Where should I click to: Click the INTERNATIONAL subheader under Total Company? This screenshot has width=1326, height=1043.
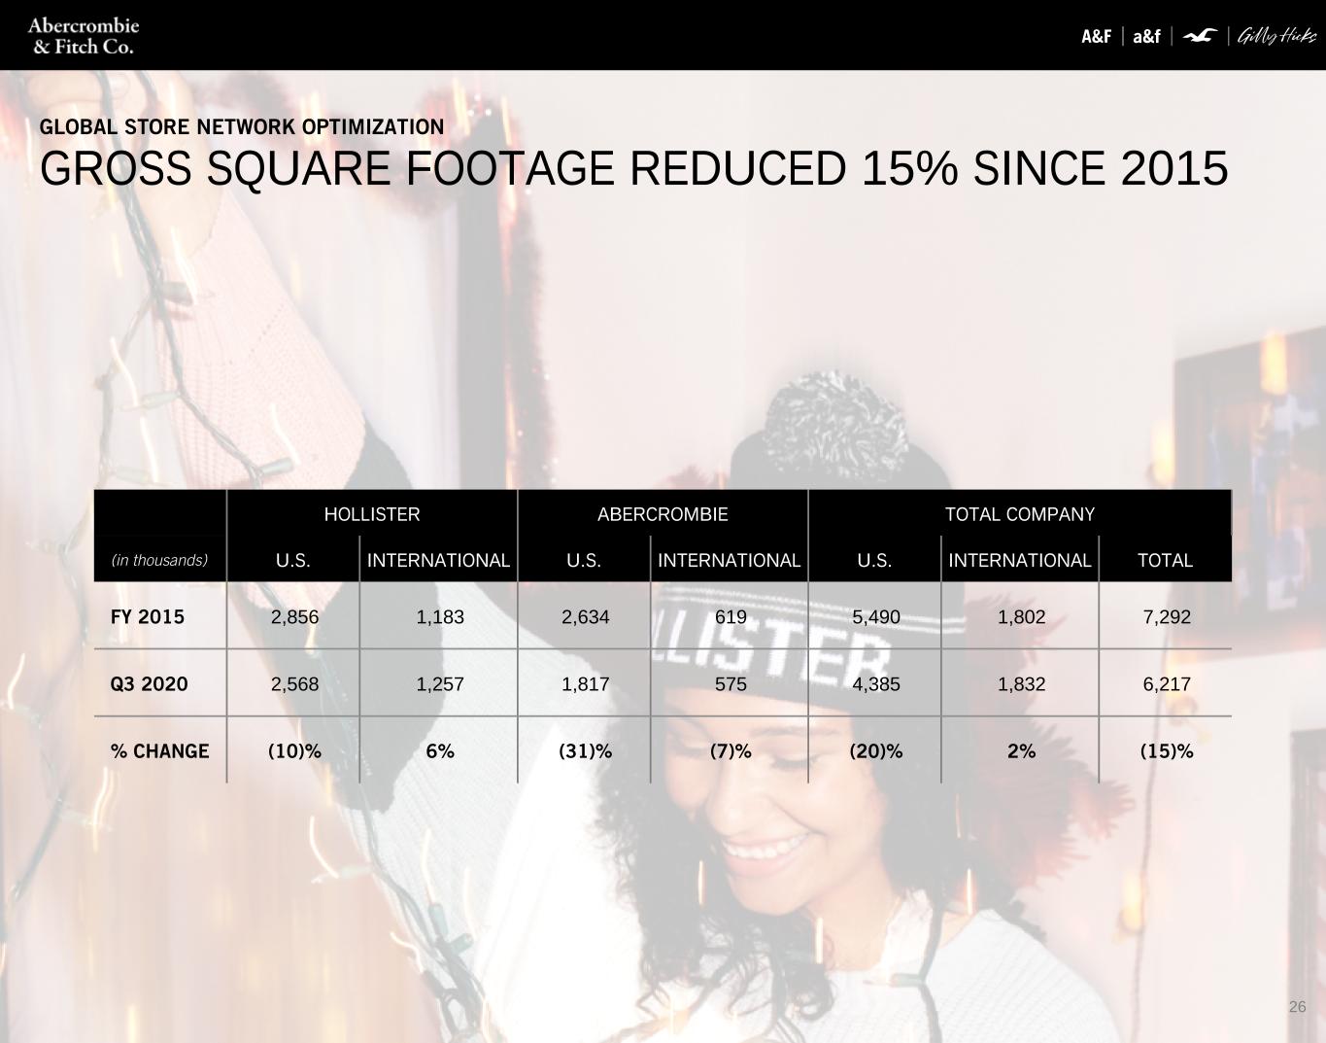pyautogui.click(x=1020, y=561)
